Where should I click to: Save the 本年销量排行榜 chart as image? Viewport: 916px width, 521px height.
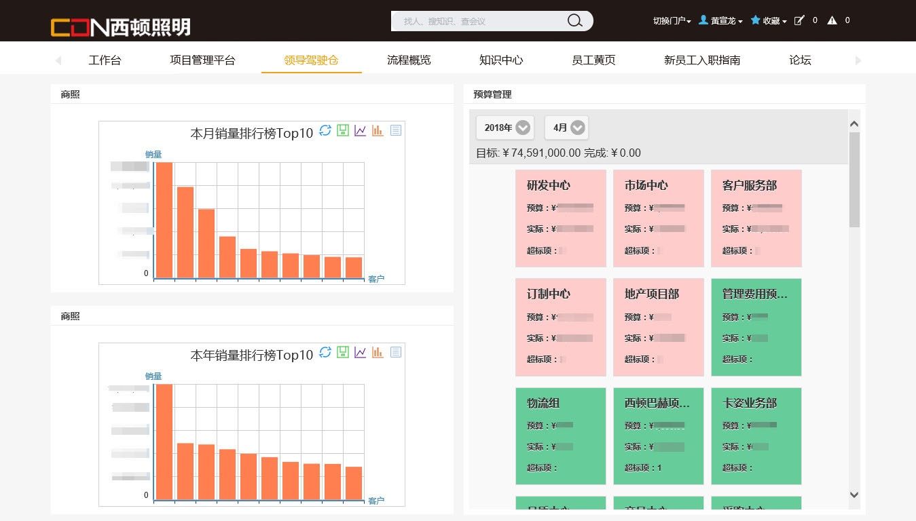pos(343,352)
